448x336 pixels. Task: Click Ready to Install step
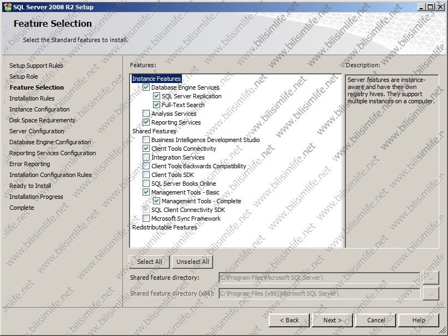point(30,186)
